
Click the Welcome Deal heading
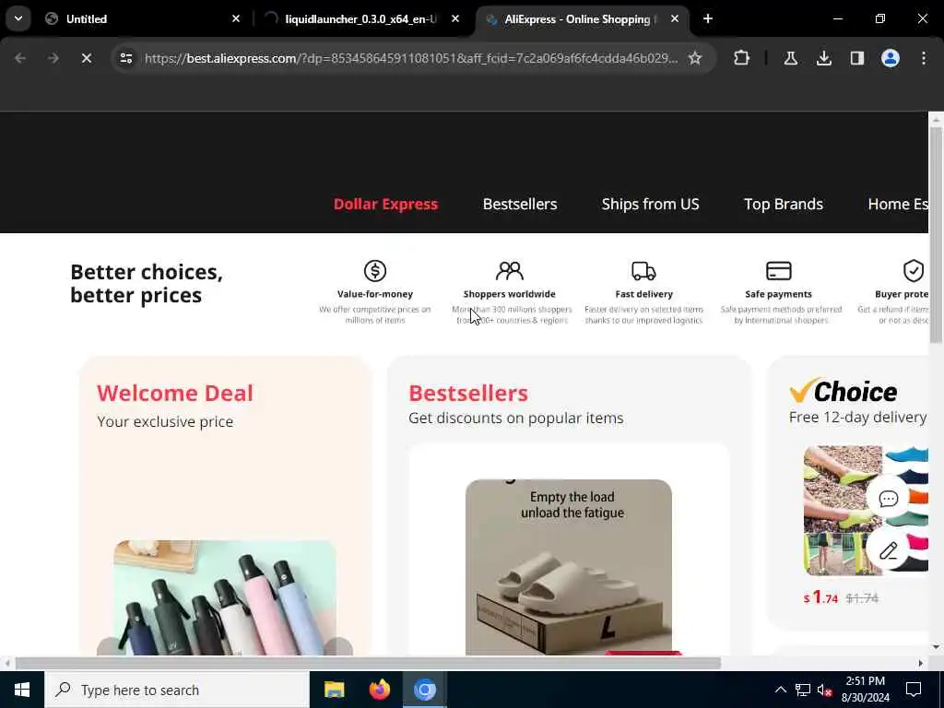coord(175,393)
